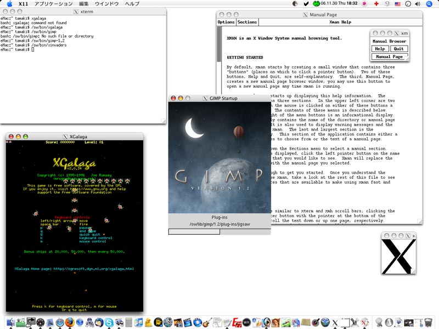Open the ウインドウ menu

click(106, 4)
